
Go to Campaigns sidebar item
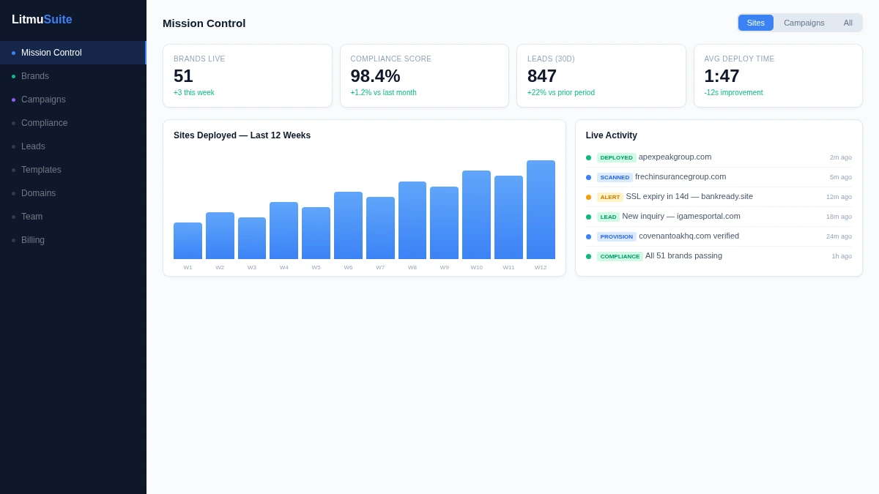[73, 100]
